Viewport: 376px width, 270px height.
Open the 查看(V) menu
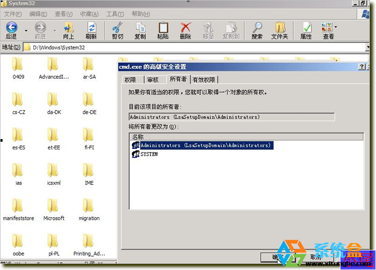tap(63, 14)
